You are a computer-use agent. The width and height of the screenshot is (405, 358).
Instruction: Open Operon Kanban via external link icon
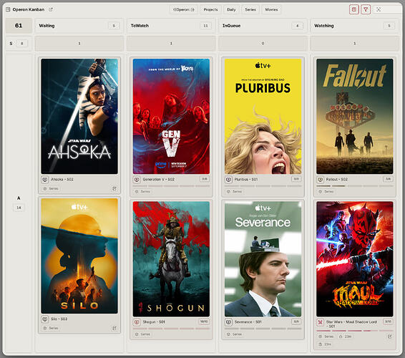point(51,9)
